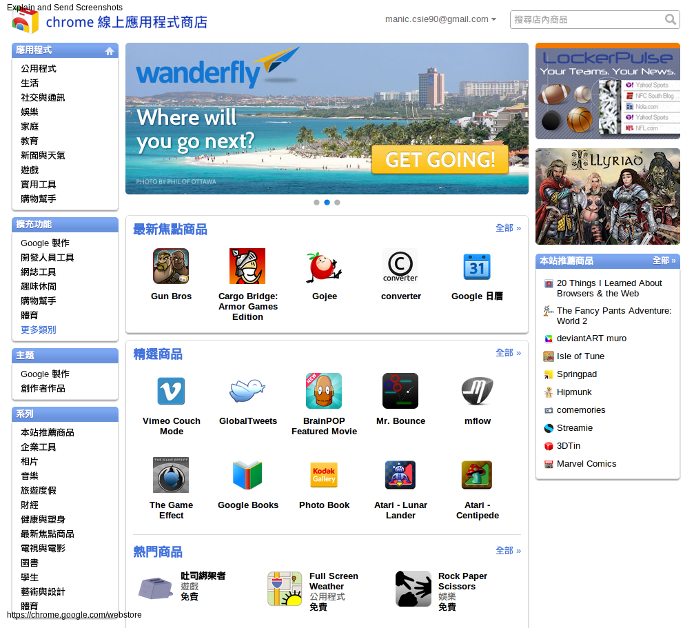Image resolution: width=694 pixels, height=628 pixels.
Task: Select the 教育 category
Action: [30, 141]
